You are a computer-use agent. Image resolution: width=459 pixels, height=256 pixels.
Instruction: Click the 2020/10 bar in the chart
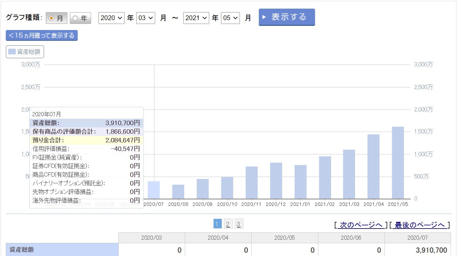click(x=227, y=188)
